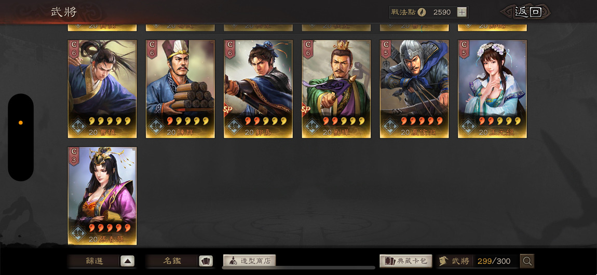Select the 張春華 general card

102,196
